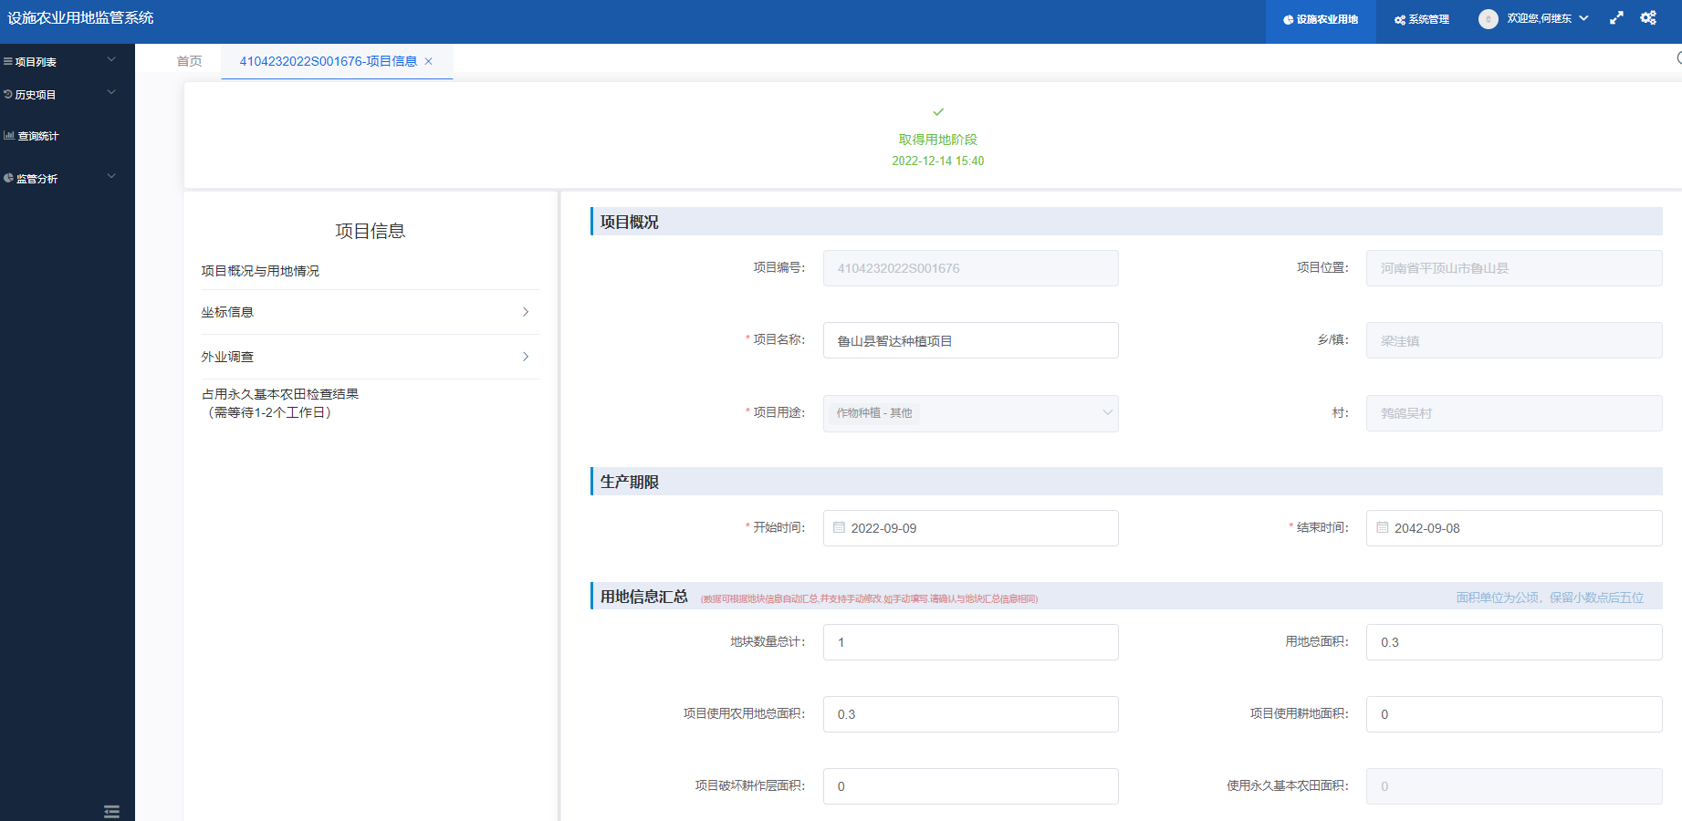Open 项目概况与用地情况 section
Viewport: 1682px width, 821px height.
click(260, 271)
